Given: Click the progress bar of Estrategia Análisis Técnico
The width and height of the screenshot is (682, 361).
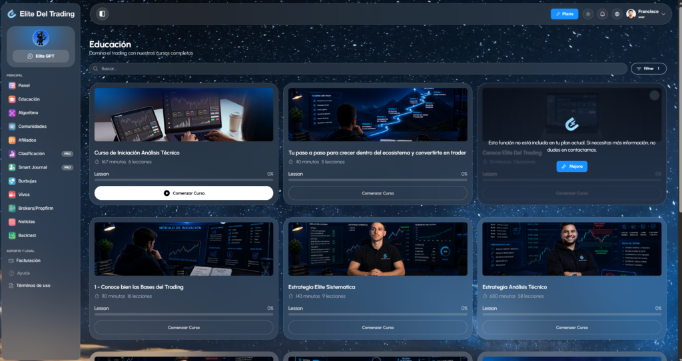Looking at the screenshot, I should [571, 314].
